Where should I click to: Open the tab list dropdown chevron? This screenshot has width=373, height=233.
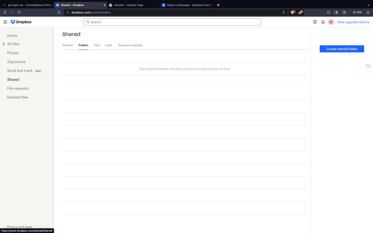(368, 5)
